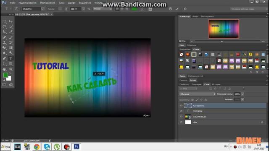Select the Gradient tool
This screenshot has width=269, height=151.
tap(11, 48)
